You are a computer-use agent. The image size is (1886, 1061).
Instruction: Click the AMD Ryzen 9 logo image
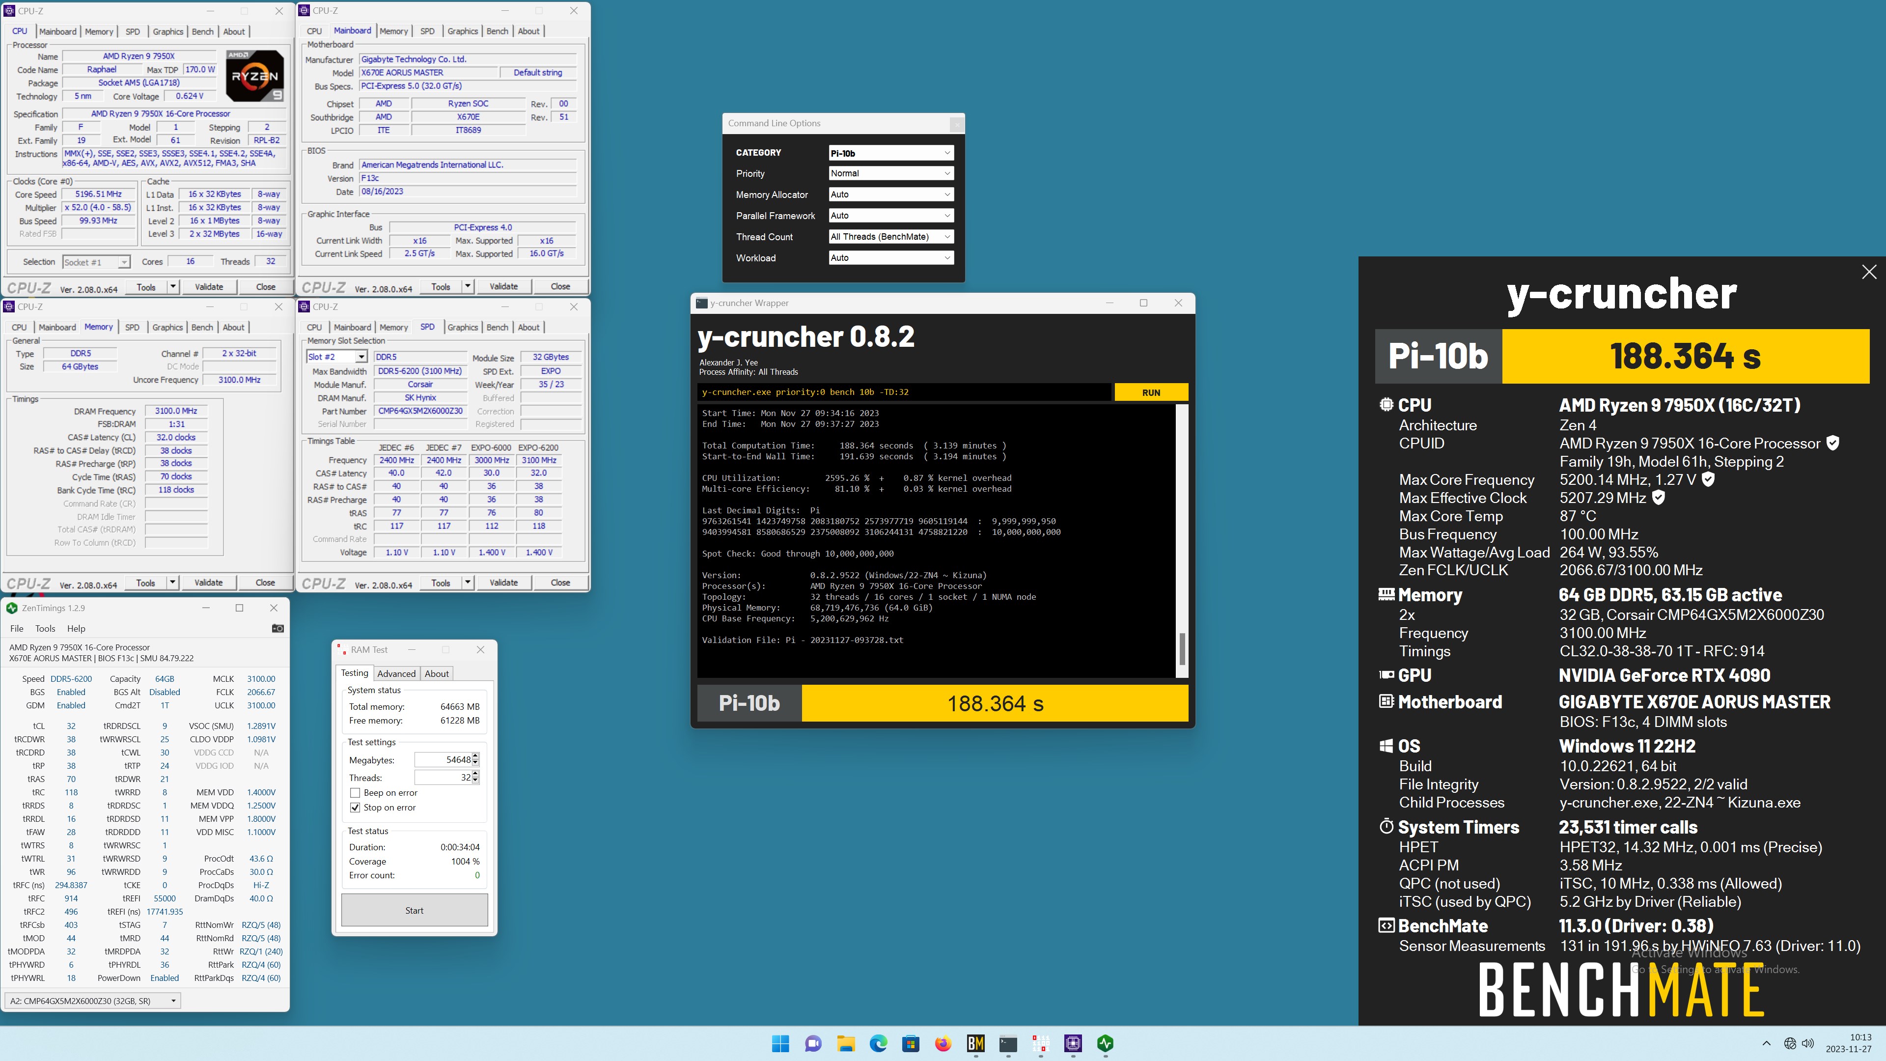tap(255, 76)
